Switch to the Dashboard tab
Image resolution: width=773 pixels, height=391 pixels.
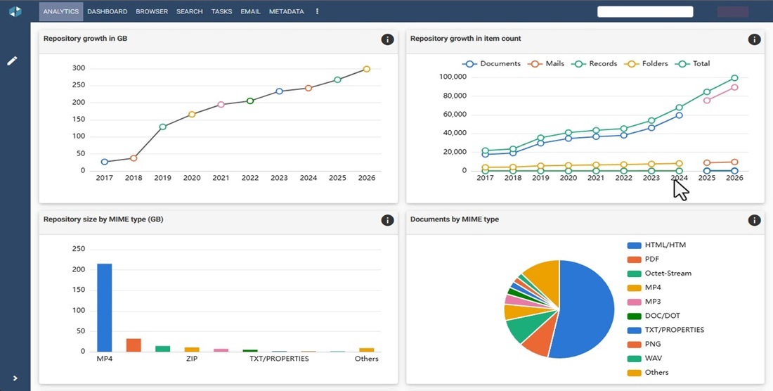pos(108,11)
